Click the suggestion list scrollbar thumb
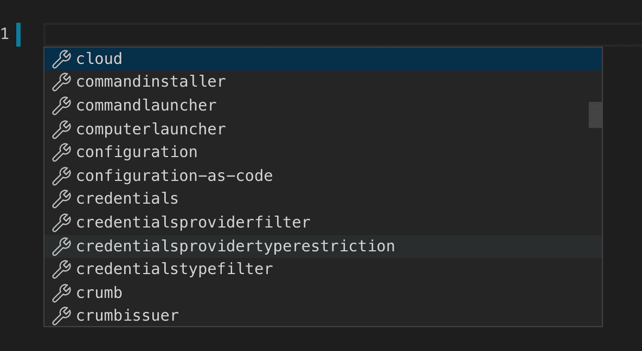Screen dimensions: 642x351 pos(595,115)
